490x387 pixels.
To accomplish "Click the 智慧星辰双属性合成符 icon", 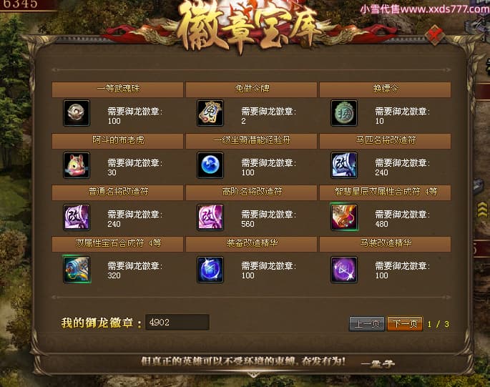I will pos(344,217).
